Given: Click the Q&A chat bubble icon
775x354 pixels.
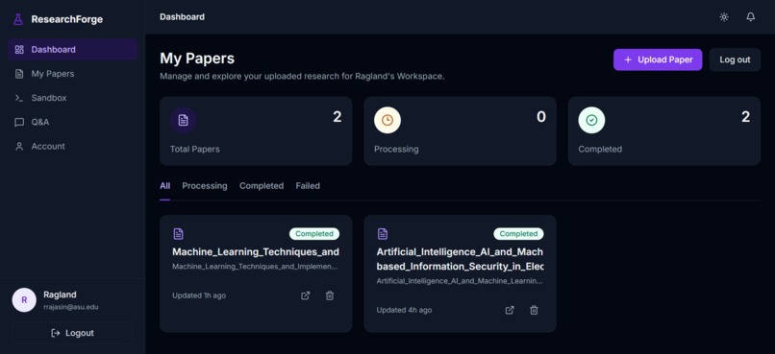Looking at the screenshot, I should click(x=19, y=122).
